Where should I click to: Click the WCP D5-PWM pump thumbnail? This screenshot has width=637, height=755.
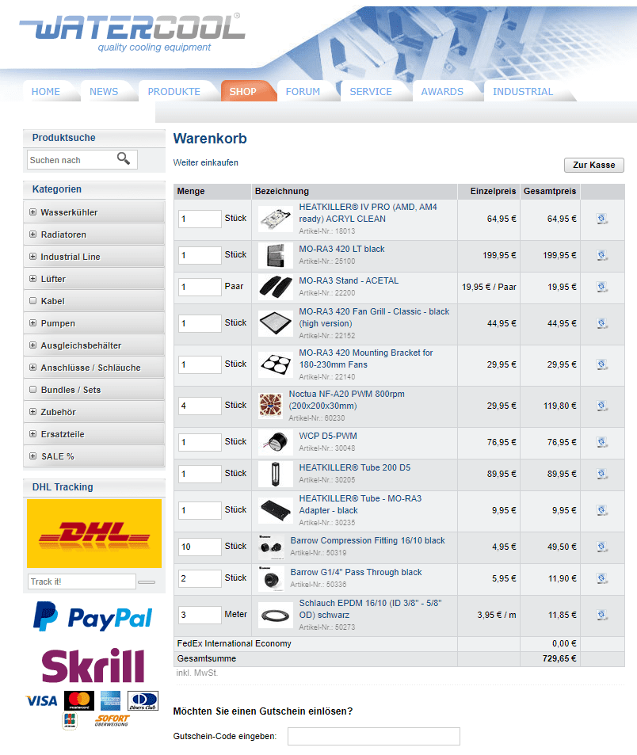tap(276, 442)
